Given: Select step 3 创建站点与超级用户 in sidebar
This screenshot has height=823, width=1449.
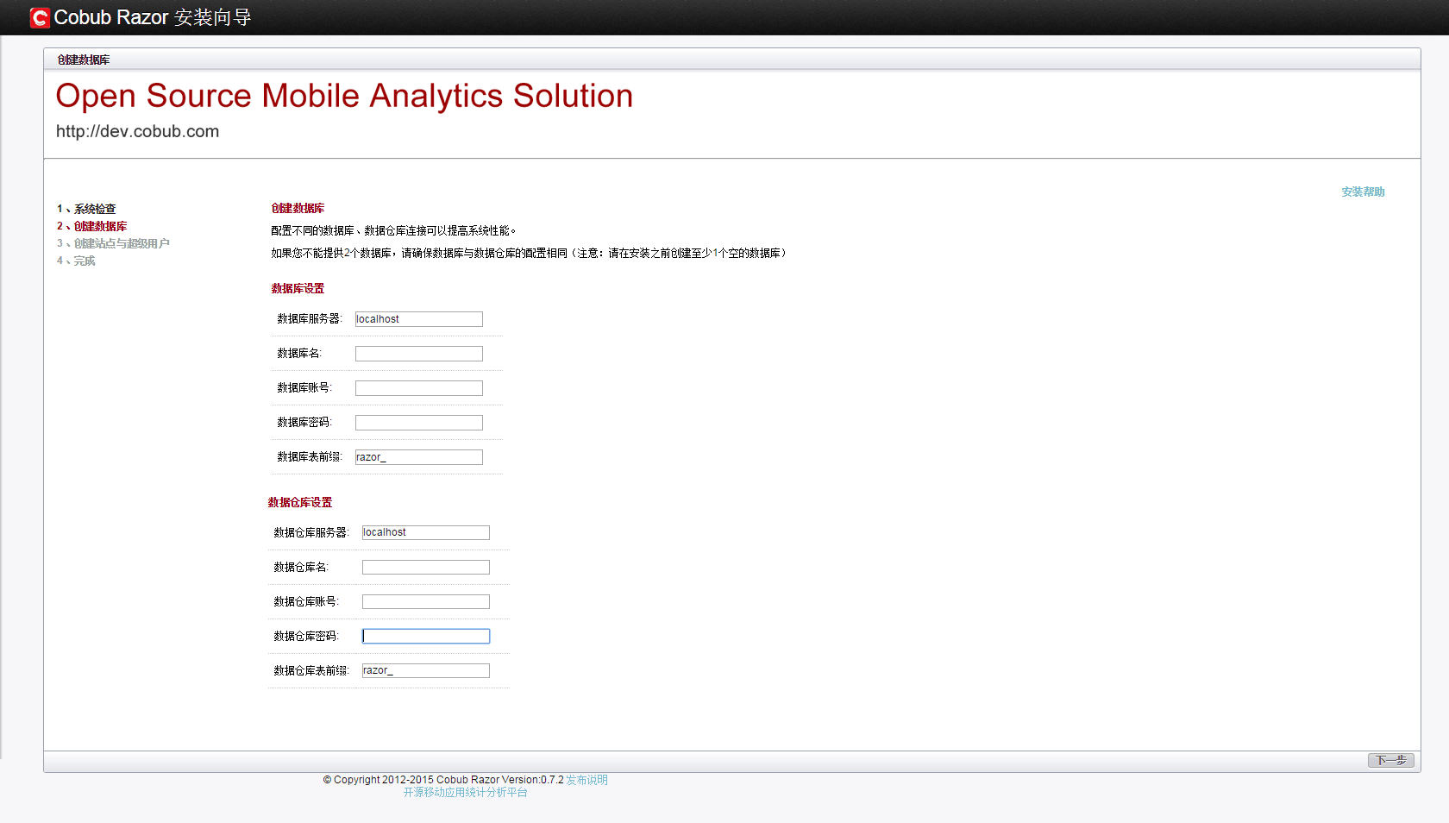Looking at the screenshot, I should point(113,243).
